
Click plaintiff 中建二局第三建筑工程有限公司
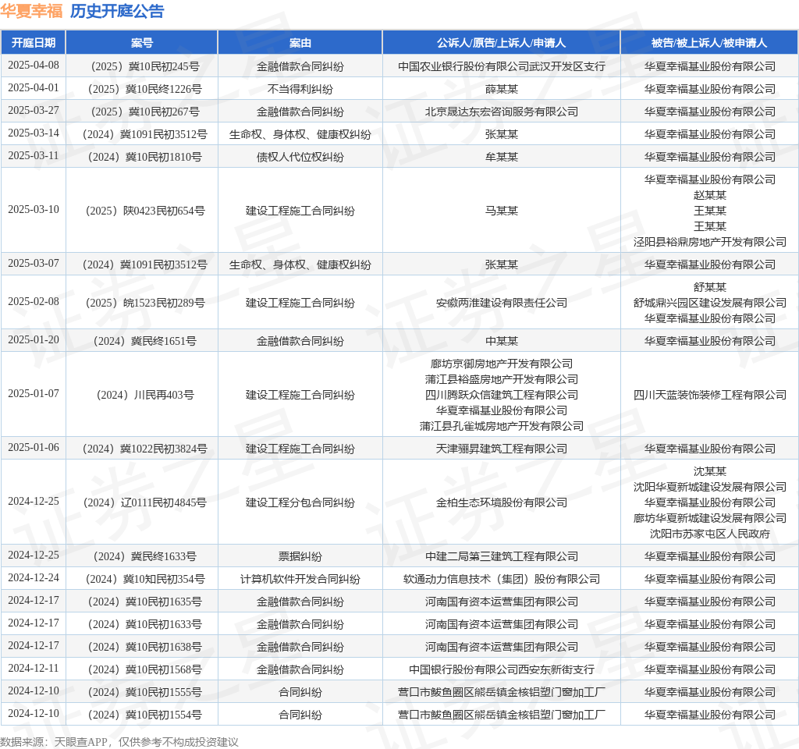point(502,556)
